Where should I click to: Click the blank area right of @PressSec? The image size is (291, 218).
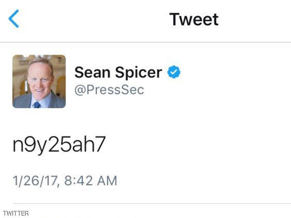click(218, 89)
